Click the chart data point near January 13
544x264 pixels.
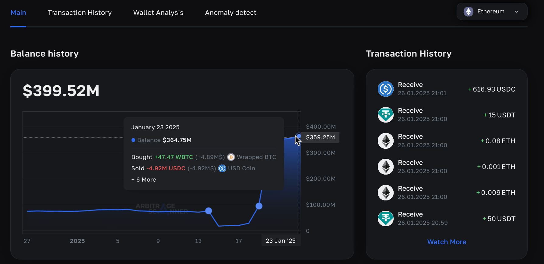click(x=209, y=211)
